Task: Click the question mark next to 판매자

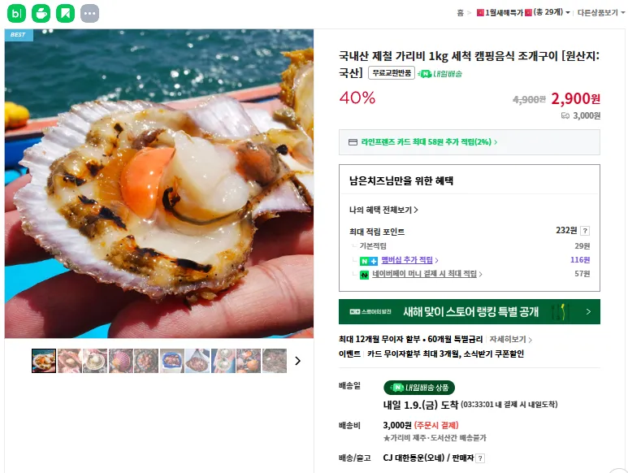Action: pyautogui.click(x=480, y=458)
